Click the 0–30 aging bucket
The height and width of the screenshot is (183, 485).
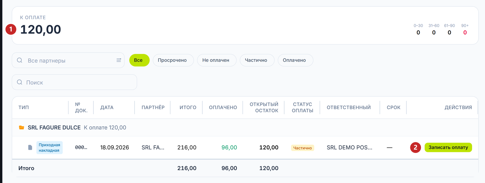click(418, 29)
